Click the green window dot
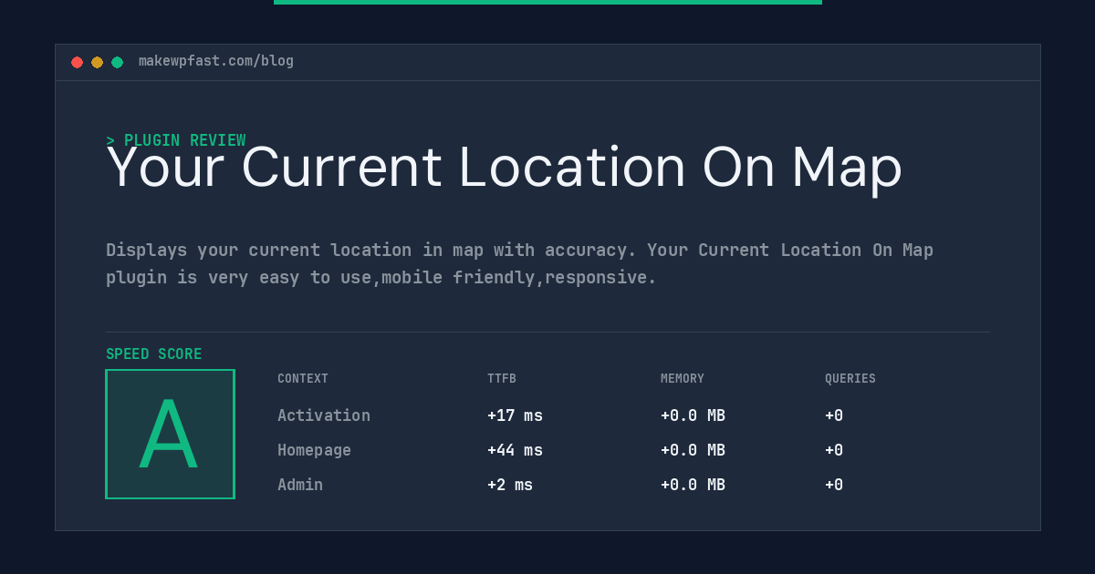This screenshot has width=1095, height=574. 117,62
